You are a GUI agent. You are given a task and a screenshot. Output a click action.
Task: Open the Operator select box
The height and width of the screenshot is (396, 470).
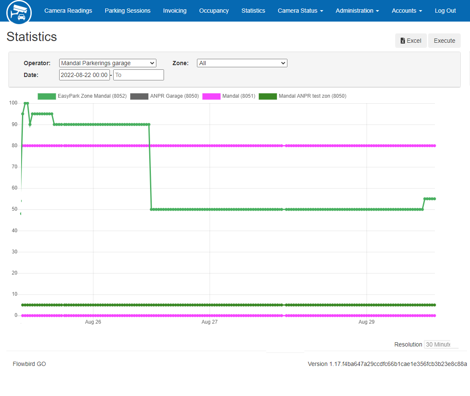[x=108, y=63]
